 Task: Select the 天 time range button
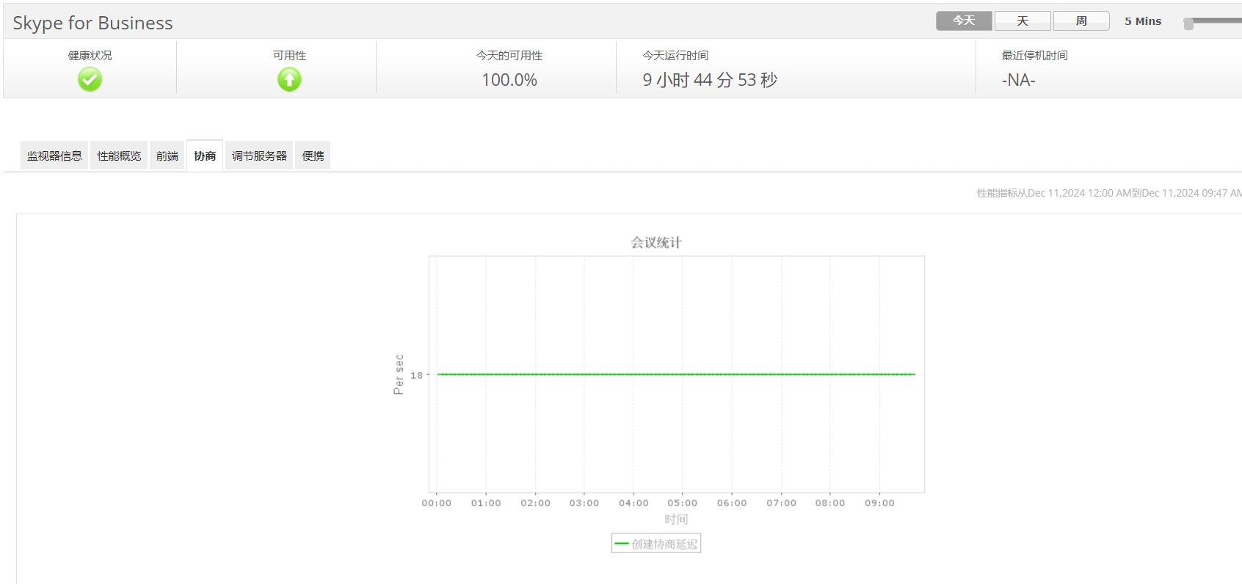tap(1023, 21)
